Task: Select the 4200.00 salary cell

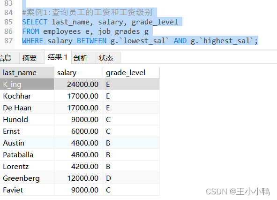Action: [x=78, y=166]
